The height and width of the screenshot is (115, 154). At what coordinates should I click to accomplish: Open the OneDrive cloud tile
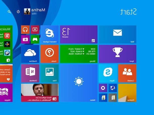[30, 54]
